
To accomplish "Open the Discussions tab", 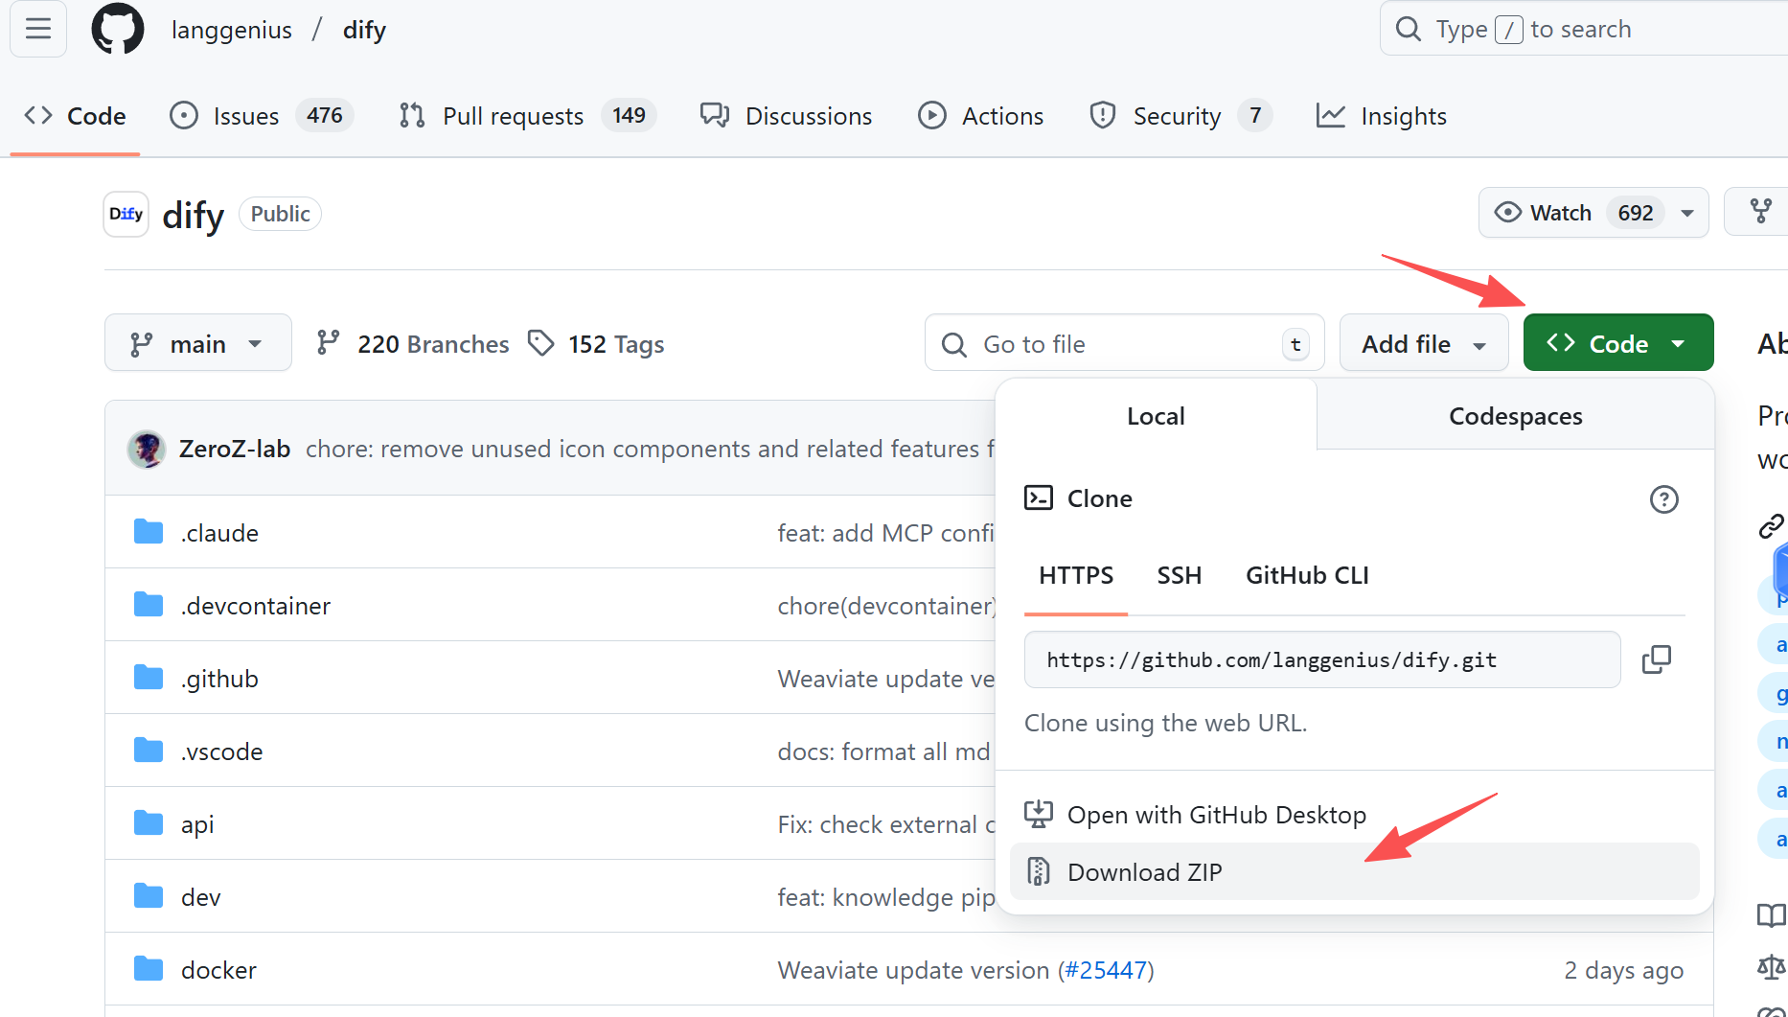I will [x=786, y=116].
